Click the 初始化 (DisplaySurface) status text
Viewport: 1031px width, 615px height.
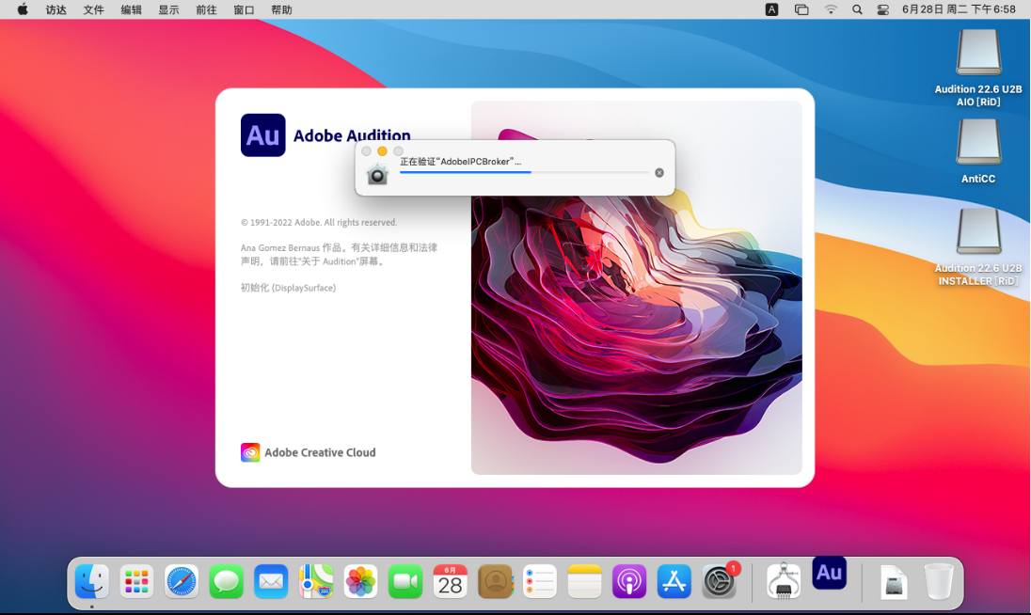tap(288, 288)
